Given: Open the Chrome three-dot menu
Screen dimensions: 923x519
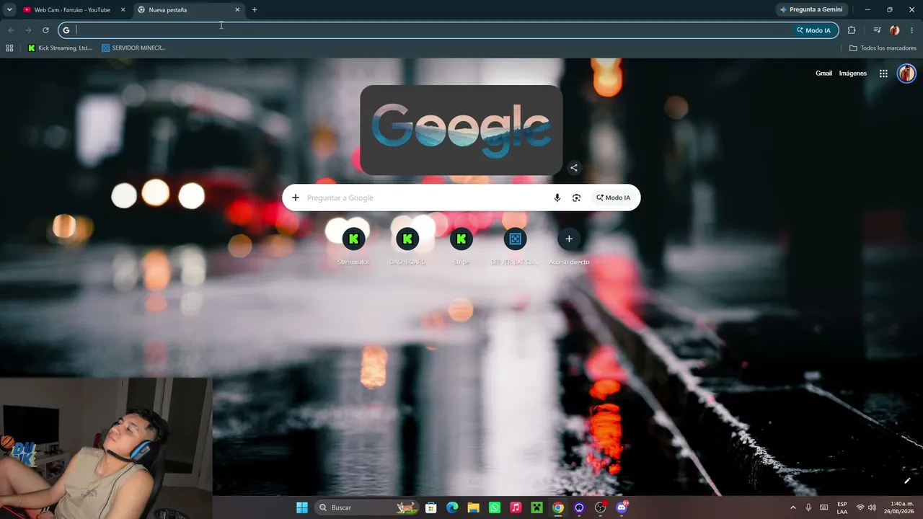Looking at the screenshot, I should (x=912, y=30).
